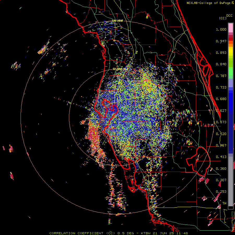Click the 100 NMI range ring label
Screen dimensions: 235x235
(117, 21)
